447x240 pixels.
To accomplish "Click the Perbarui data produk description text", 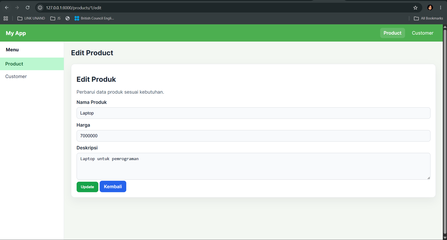I will pos(120,92).
